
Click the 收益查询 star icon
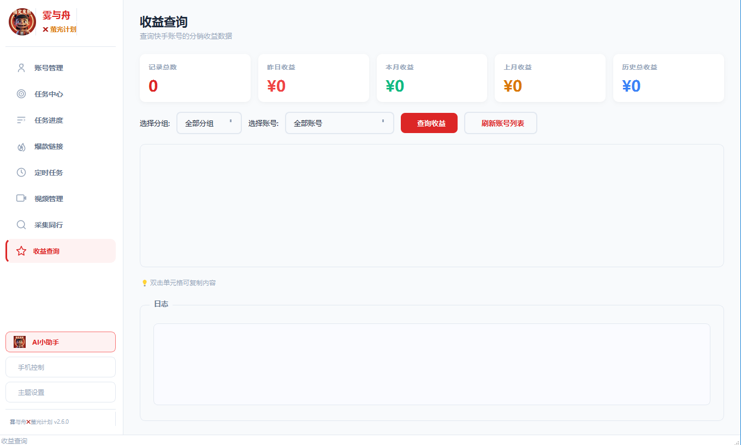(x=21, y=251)
